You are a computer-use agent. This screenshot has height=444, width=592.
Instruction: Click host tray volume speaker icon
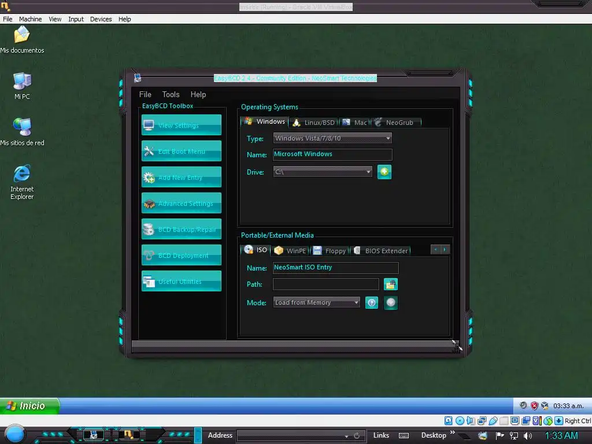[527, 436]
